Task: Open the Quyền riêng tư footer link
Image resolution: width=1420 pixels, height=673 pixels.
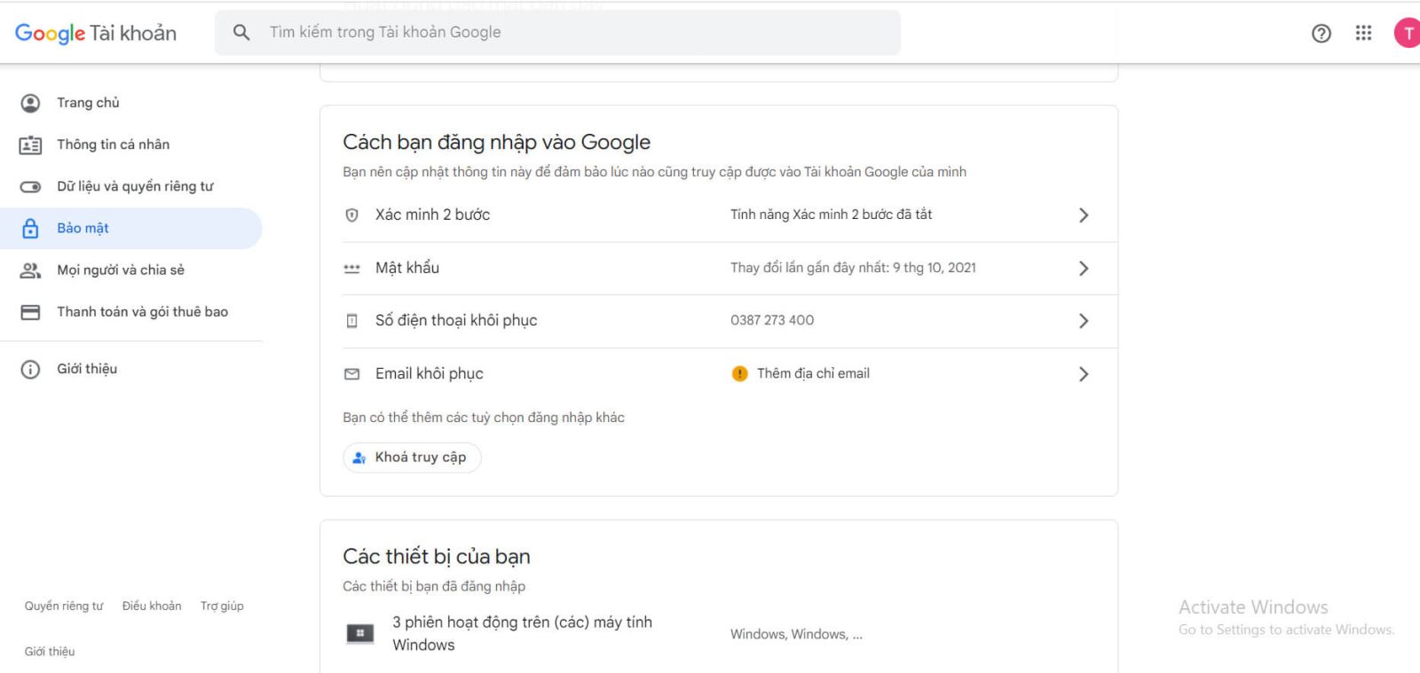Action: [64, 606]
